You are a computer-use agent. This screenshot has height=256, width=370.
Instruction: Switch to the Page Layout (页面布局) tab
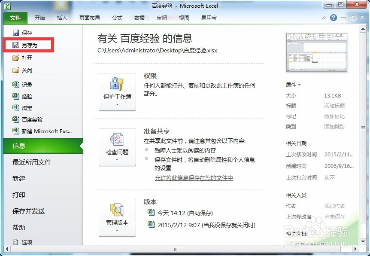(89, 18)
